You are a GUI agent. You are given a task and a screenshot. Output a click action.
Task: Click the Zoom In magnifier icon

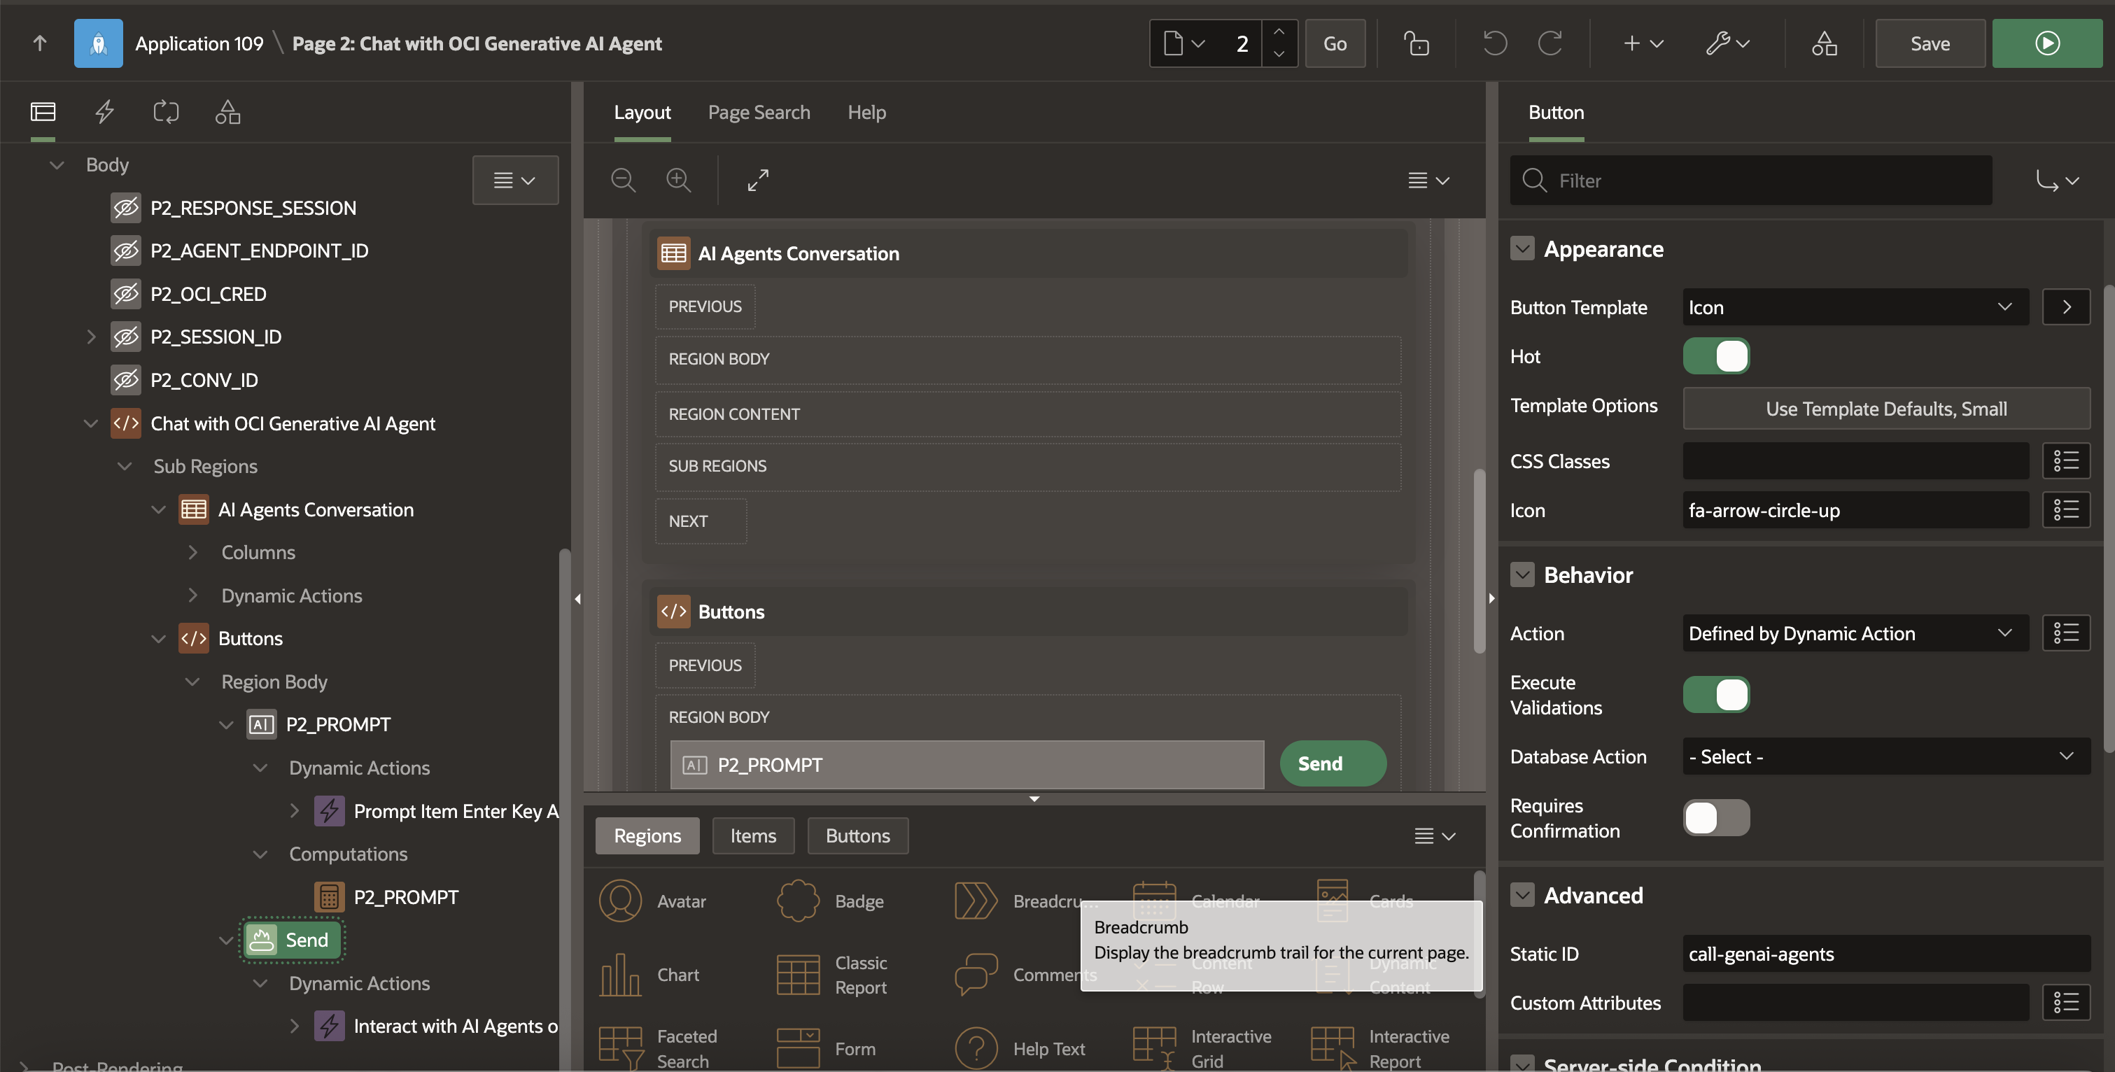678,180
